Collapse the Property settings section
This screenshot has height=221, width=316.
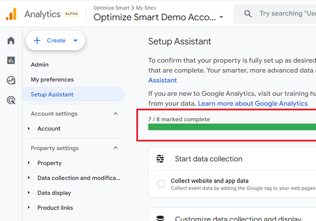(115, 148)
